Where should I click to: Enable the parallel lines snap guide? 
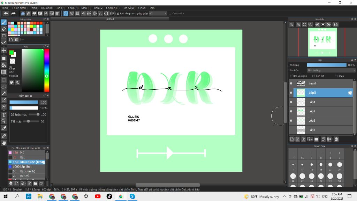pyautogui.click(x=71, y=14)
